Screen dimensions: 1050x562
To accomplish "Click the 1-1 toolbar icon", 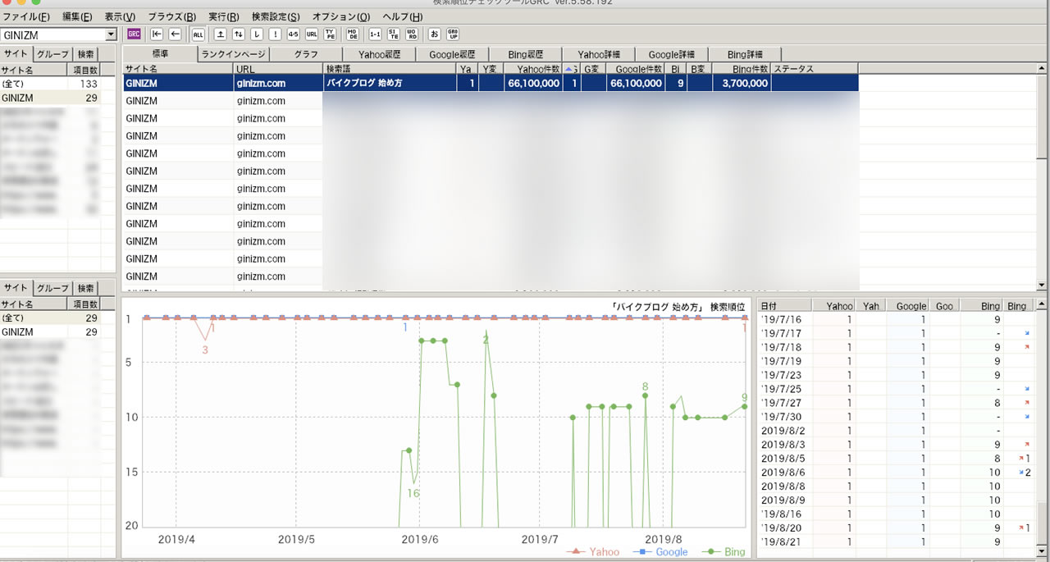I will (374, 34).
